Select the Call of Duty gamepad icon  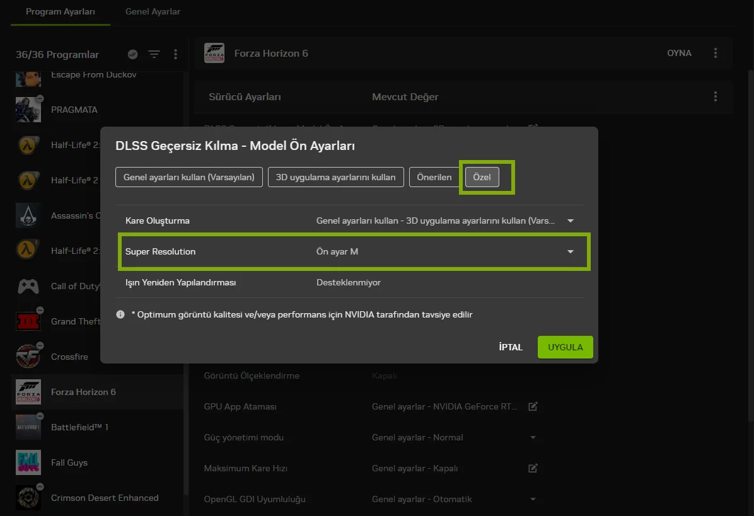coord(28,286)
